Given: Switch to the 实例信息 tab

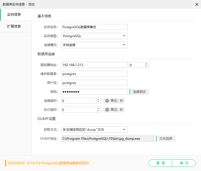Looking at the screenshot, I should [14, 15].
